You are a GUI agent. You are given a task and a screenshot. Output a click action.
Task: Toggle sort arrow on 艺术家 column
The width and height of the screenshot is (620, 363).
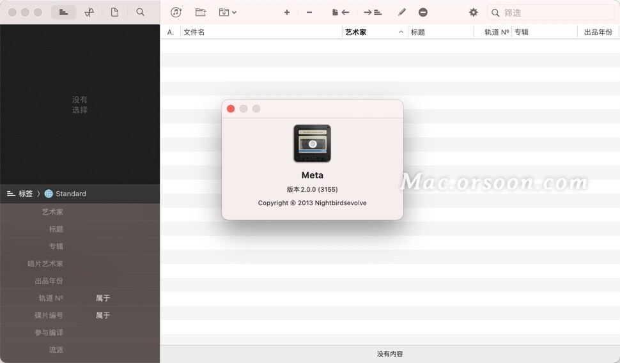point(401,32)
